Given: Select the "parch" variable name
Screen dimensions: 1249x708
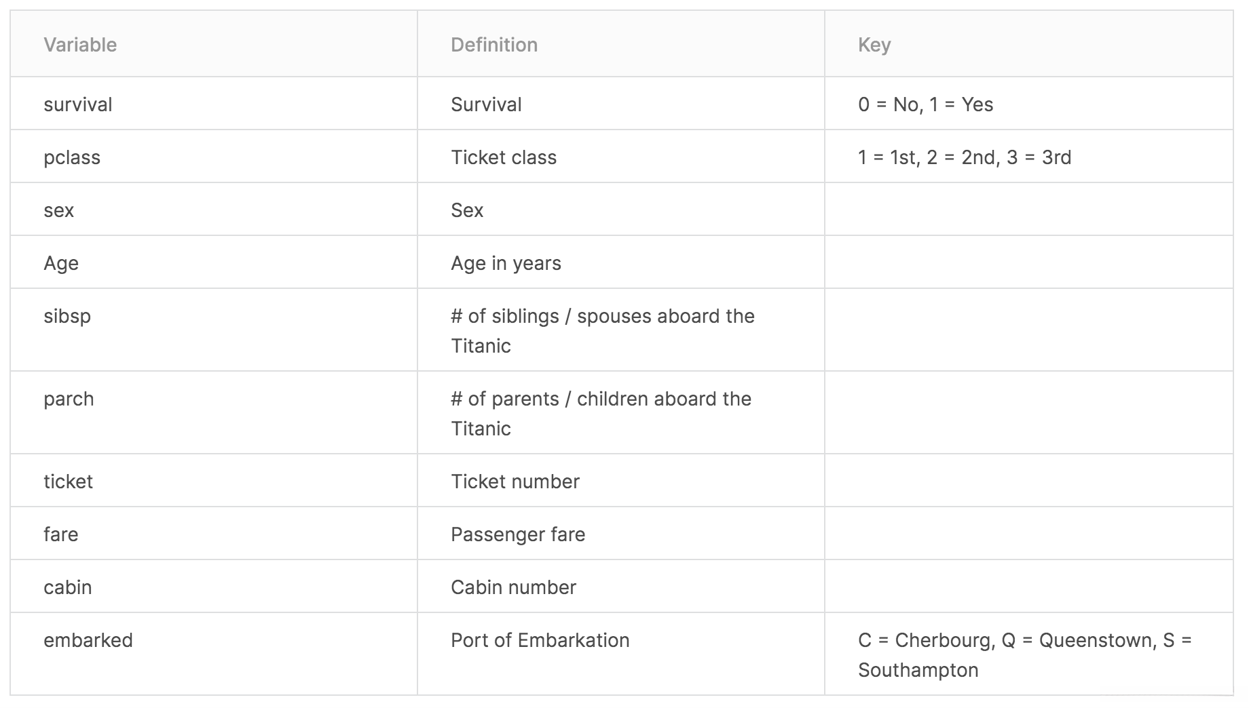Looking at the screenshot, I should click(x=69, y=399).
